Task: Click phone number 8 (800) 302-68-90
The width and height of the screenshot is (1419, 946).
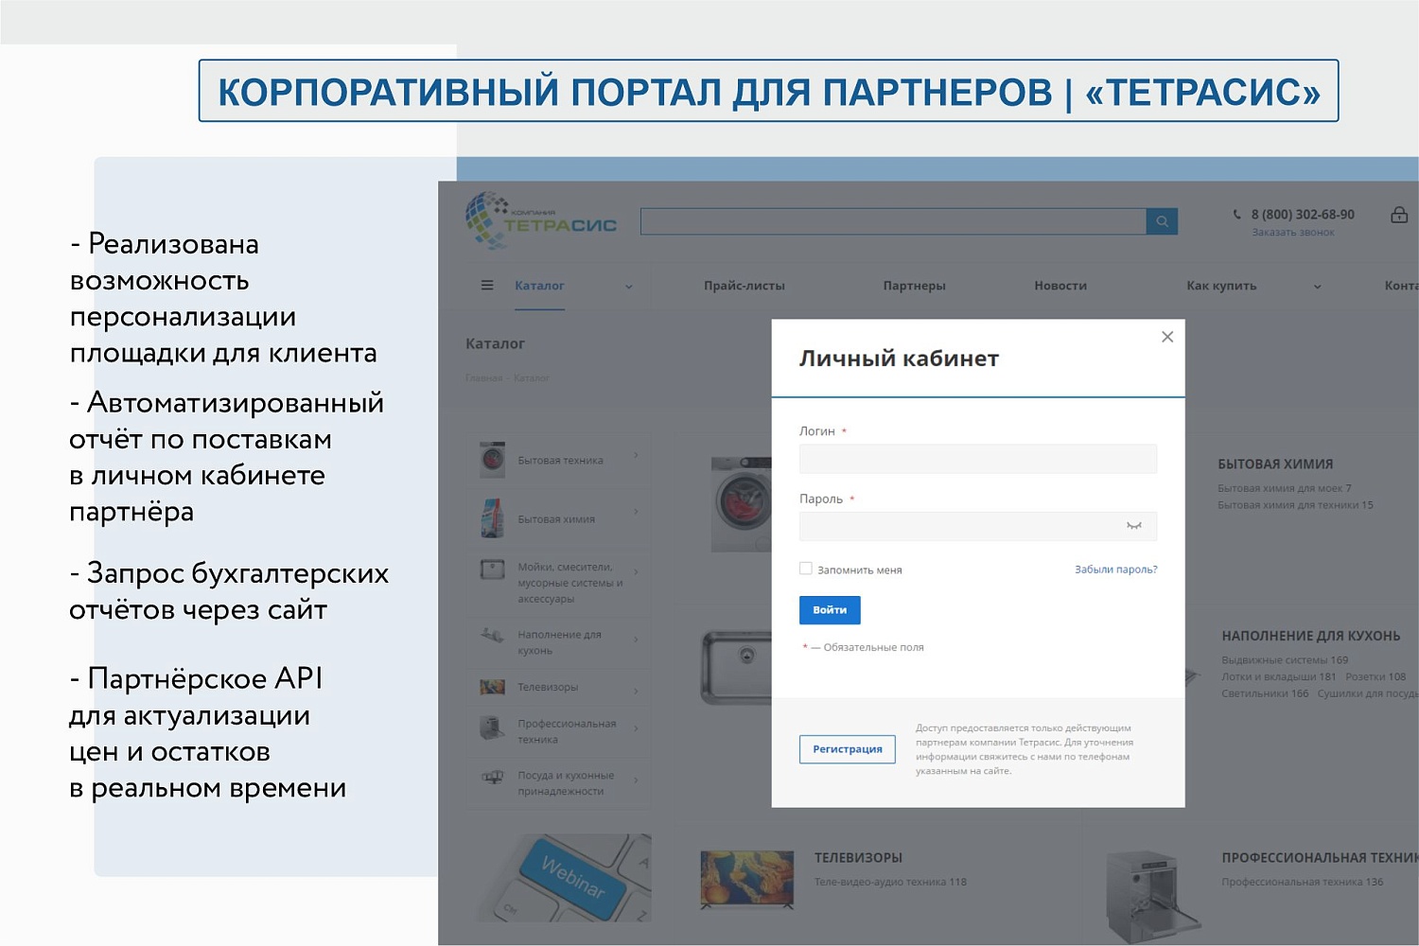Action: (x=1303, y=215)
